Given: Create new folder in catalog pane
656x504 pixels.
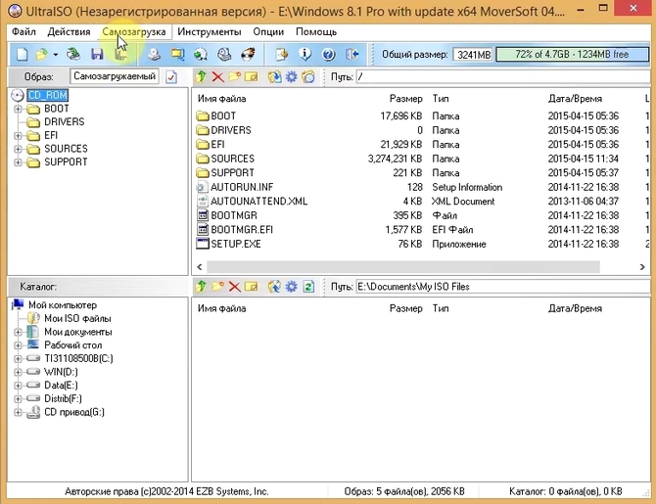Looking at the screenshot, I should coord(217,287).
